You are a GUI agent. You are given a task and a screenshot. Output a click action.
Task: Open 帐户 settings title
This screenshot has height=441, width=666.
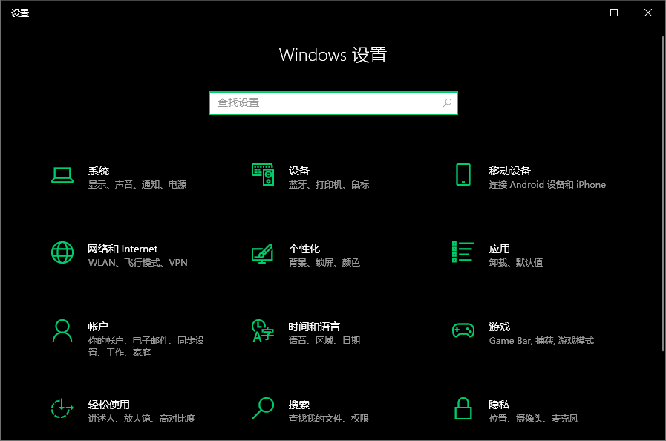(98, 327)
